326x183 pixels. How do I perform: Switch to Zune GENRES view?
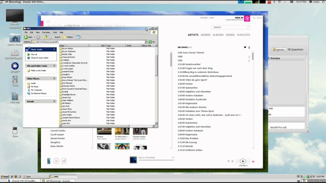click(x=206, y=35)
